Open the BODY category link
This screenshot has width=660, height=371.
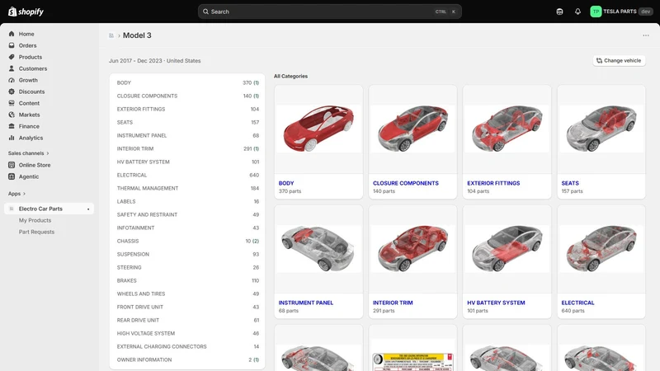pyautogui.click(x=286, y=183)
